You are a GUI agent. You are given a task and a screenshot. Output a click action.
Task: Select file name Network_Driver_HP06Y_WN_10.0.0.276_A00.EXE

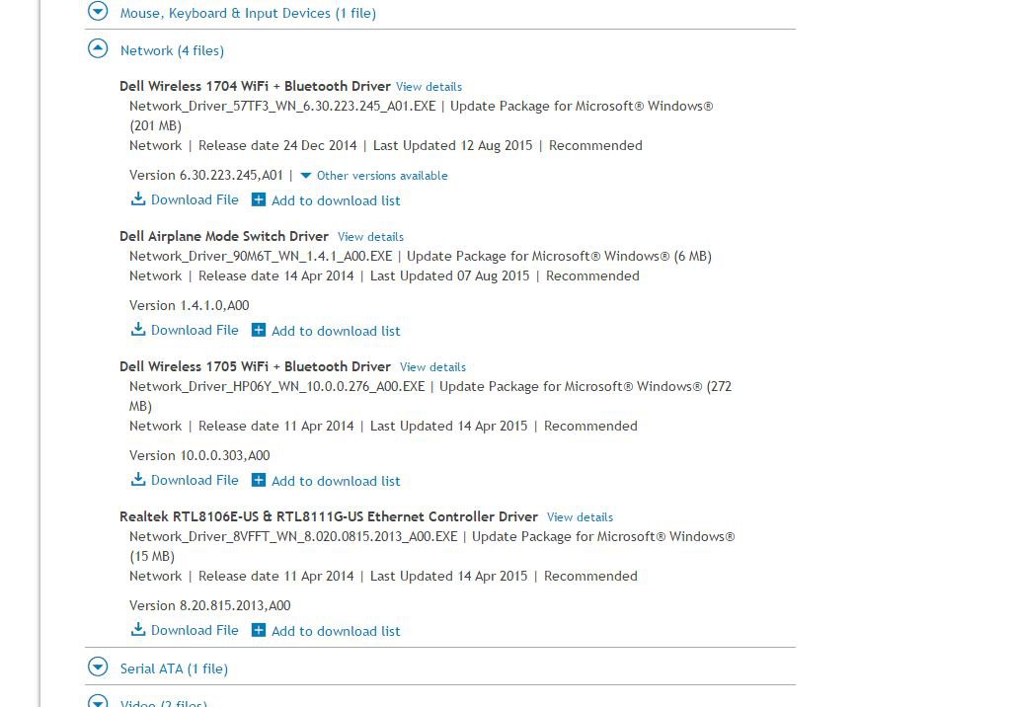277,387
